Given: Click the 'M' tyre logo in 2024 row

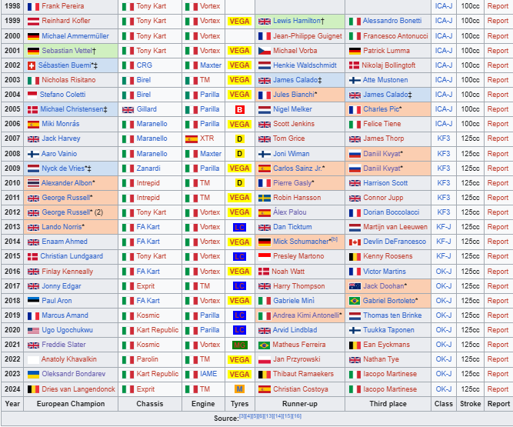Looking at the screenshot, I should pyautogui.click(x=239, y=389).
